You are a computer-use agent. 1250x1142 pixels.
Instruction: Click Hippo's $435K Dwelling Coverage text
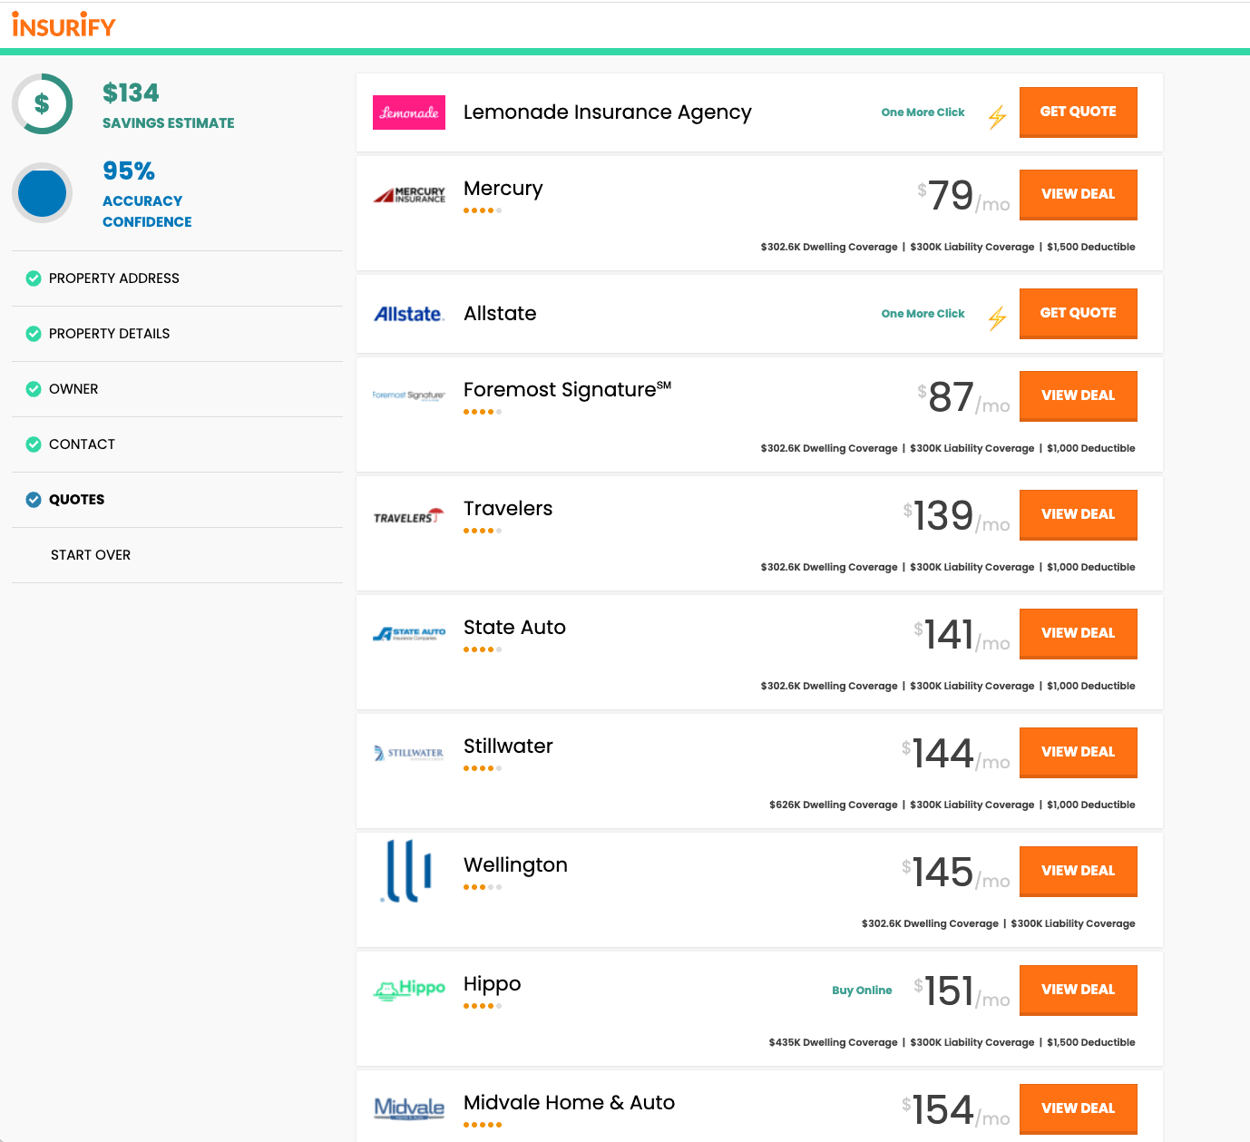833,1042
